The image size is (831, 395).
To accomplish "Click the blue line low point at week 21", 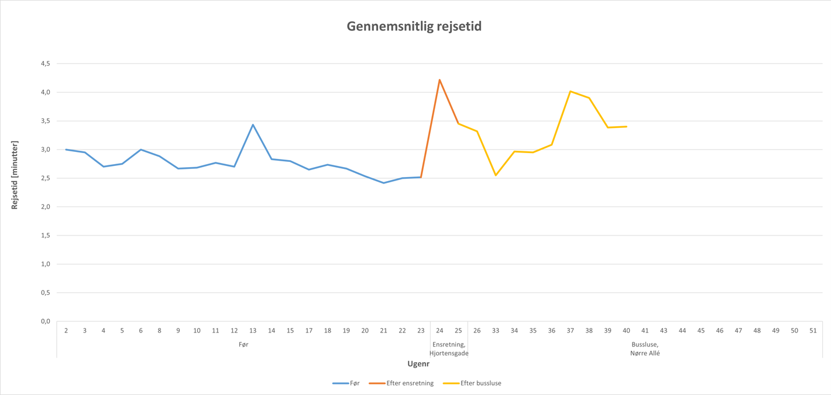I will pyautogui.click(x=384, y=183).
